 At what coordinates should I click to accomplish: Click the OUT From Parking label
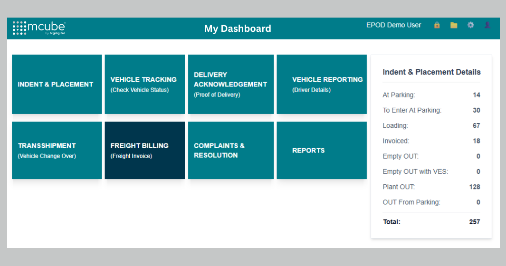click(411, 202)
